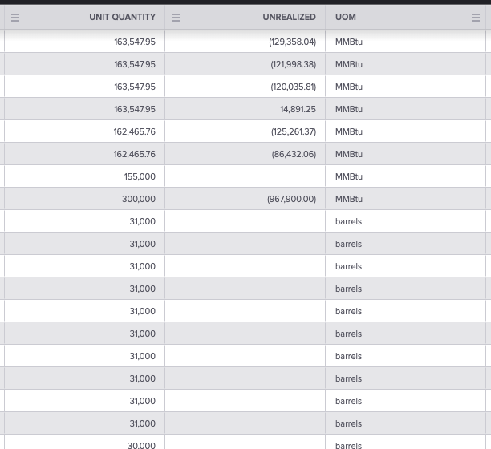Image resolution: width=491 pixels, height=449 pixels.
Task: Select the 30,000 unit quantity cell
Action: pyautogui.click(x=84, y=442)
